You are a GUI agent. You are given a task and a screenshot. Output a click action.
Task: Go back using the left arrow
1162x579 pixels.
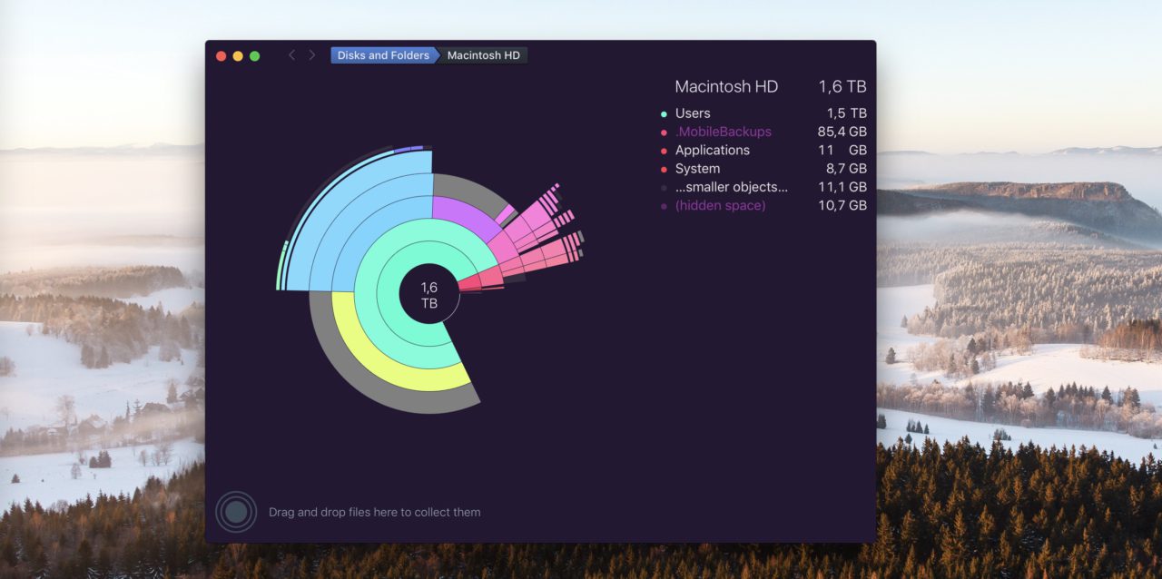point(291,55)
